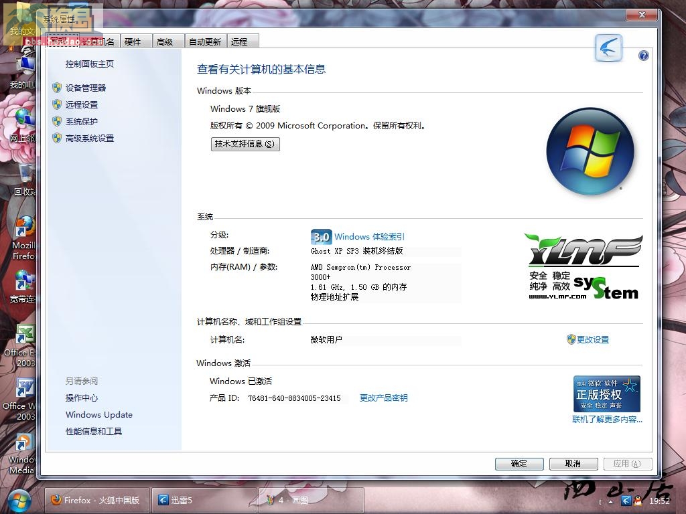Select the Office Word 2003 desktop shortcut

20,400
